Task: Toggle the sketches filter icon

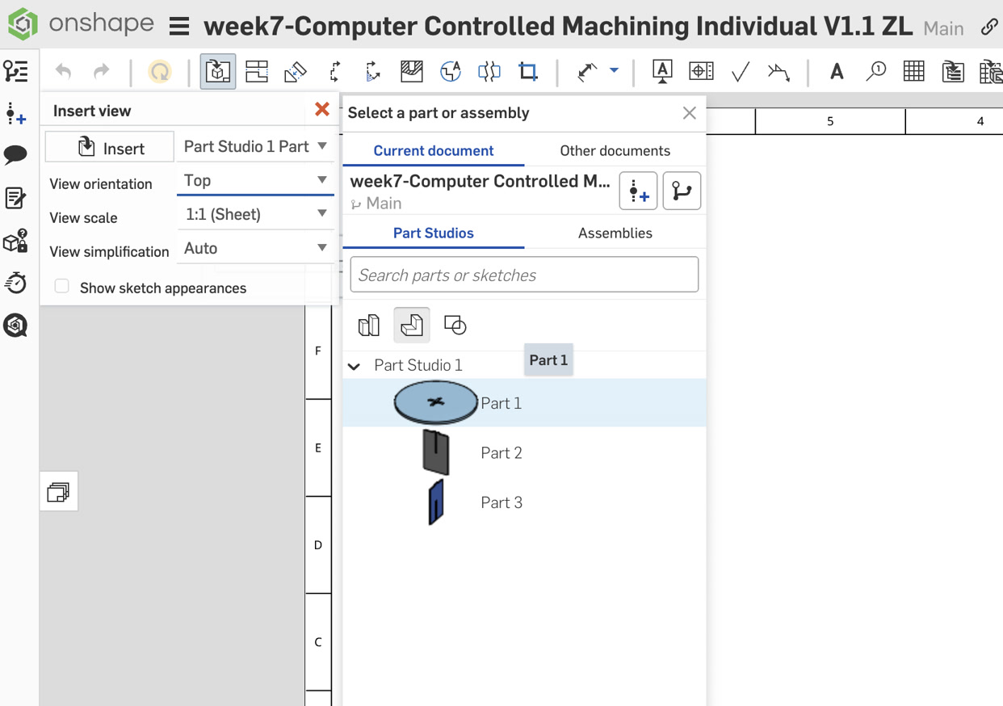Action: tap(455, 326)
